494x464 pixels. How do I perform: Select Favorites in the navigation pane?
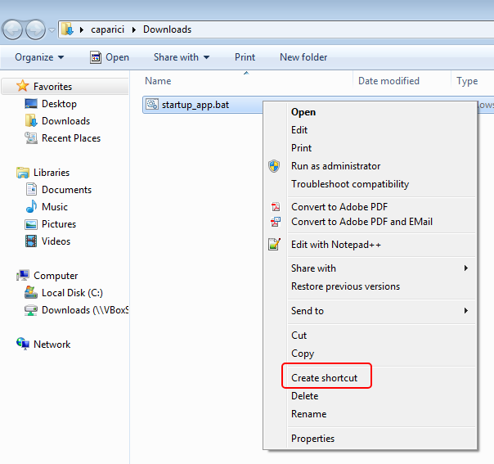coord(52,87)
